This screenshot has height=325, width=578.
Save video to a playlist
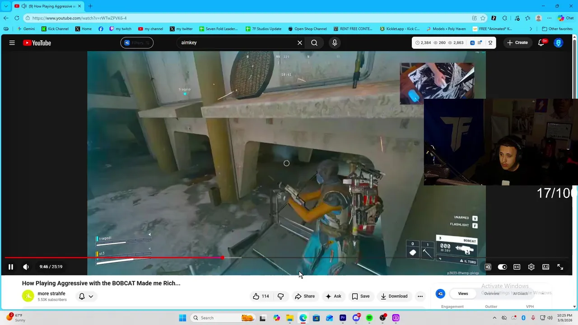click(x=361, y=296)
